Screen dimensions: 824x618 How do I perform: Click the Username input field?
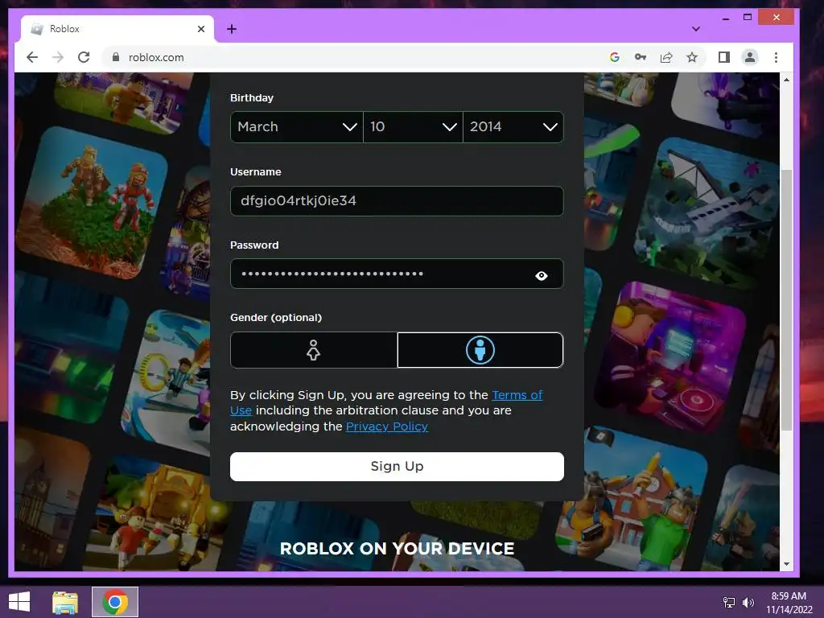[397, 200]
